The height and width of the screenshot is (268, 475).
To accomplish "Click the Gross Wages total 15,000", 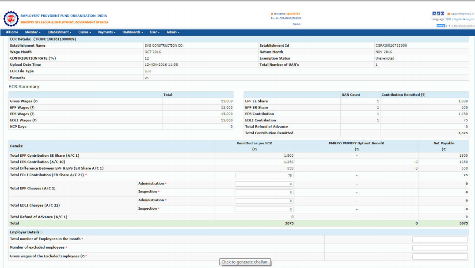I will [x=227, y=101].
